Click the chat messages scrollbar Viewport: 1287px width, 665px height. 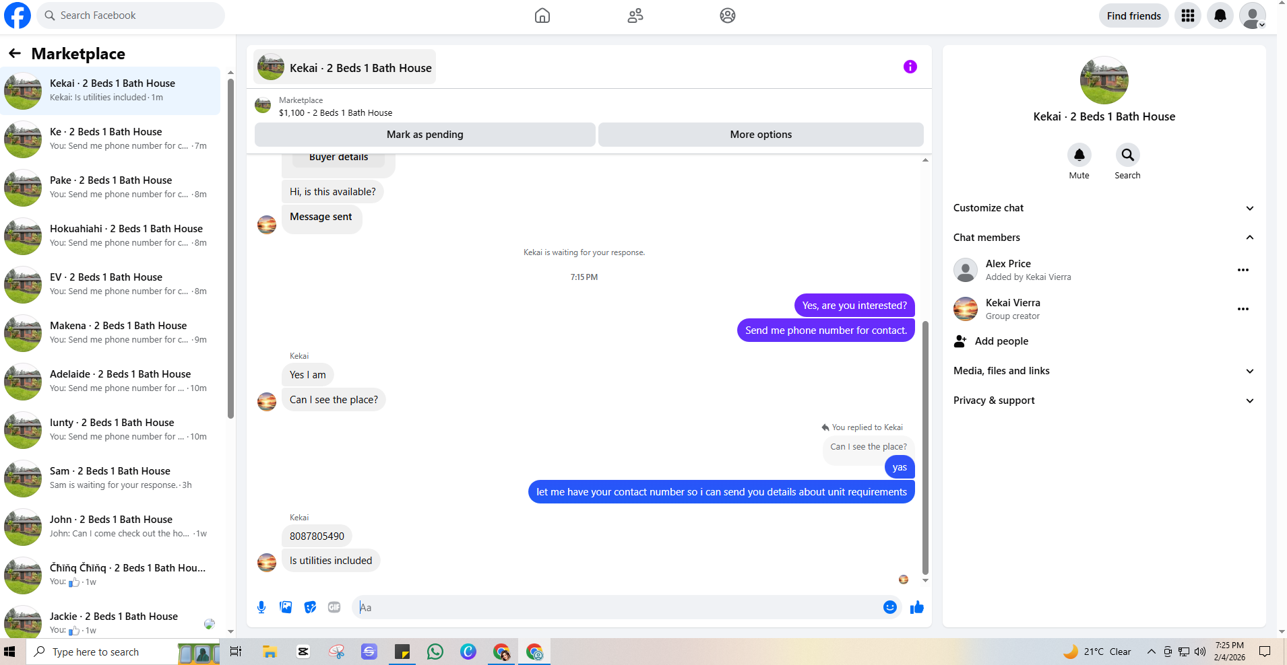click(925, 448)
